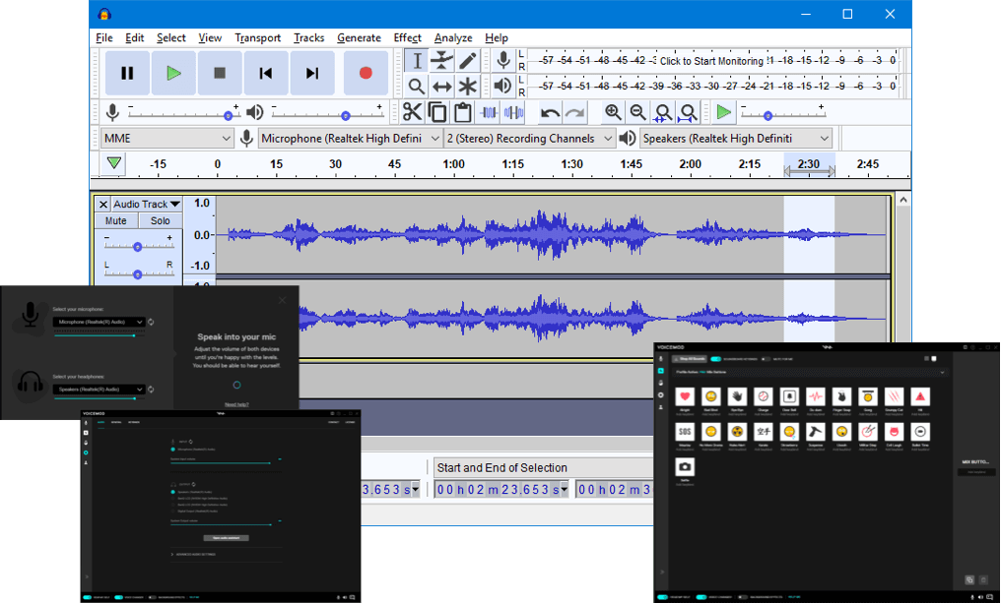This screenshot has width=1001, height=603.
Task: Open the MME audio host dropdown
Action: 167,138
